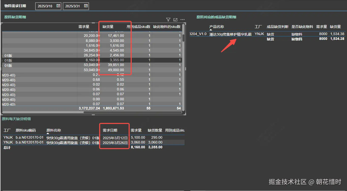
Task: Select the cell showing 49,000.00
Action: [x=116, y=70]
